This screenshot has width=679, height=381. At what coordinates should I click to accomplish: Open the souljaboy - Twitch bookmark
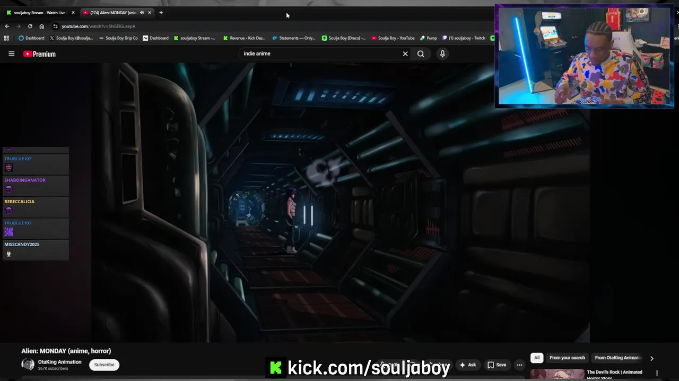(x=464, y=38)
